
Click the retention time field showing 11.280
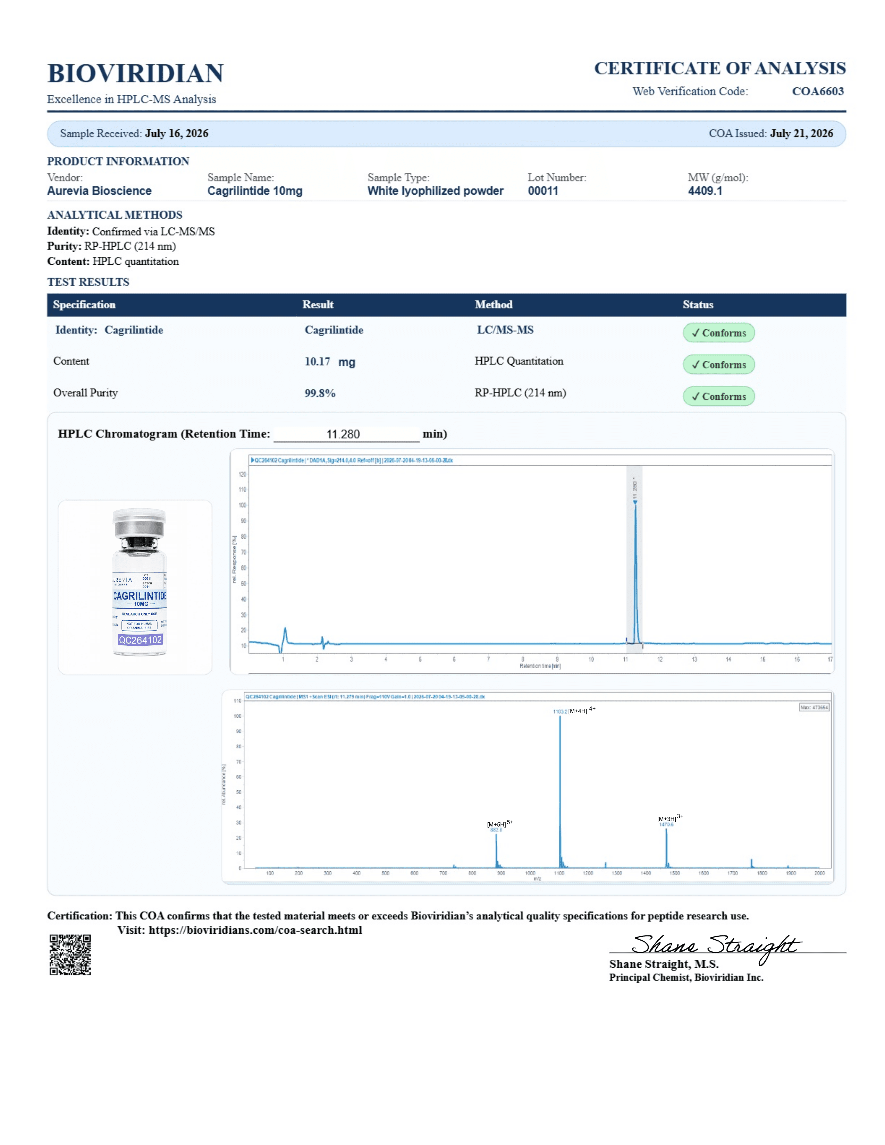(x=346, y=434)
